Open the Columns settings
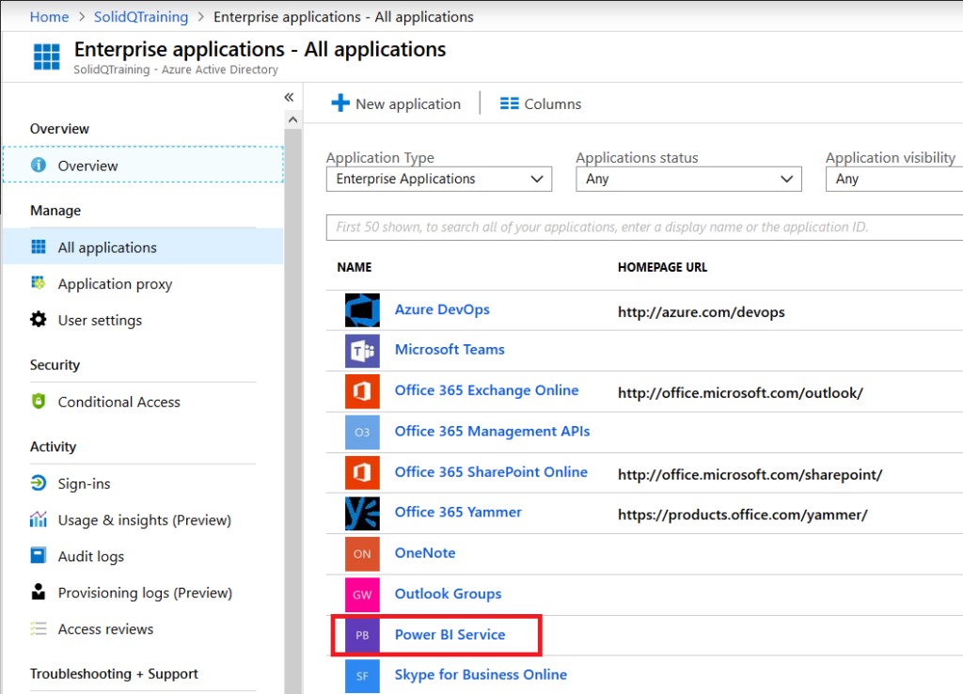The image size is (963, 694). (x=541, y=103)
